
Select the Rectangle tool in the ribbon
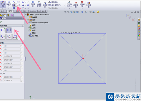coord(14,5)
